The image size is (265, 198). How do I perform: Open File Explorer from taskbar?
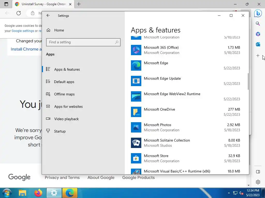point(23,193)
